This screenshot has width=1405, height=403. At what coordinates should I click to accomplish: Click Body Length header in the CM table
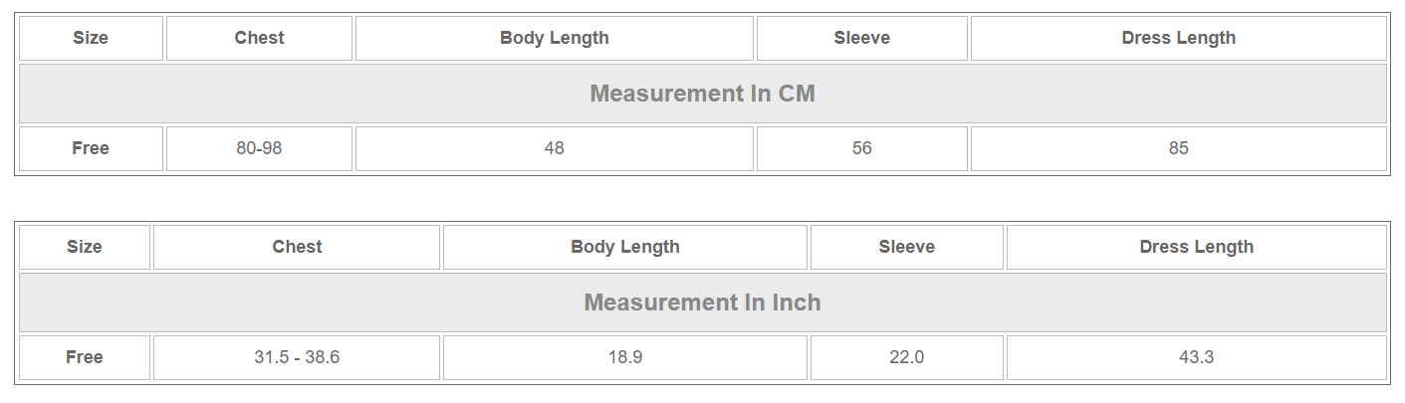point(554,39)
